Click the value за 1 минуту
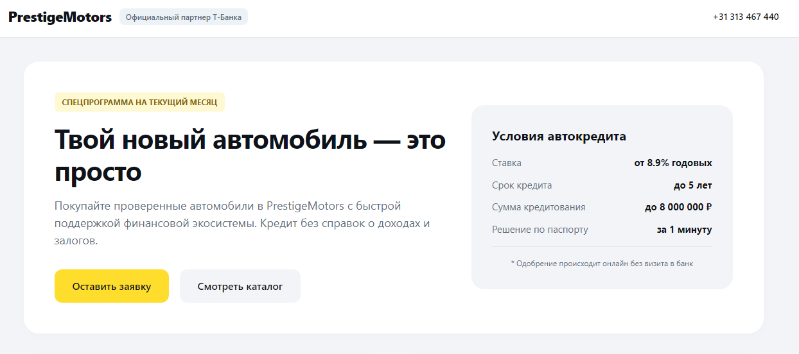This screenshot has width=799, height=354. (x=684, y=230)
